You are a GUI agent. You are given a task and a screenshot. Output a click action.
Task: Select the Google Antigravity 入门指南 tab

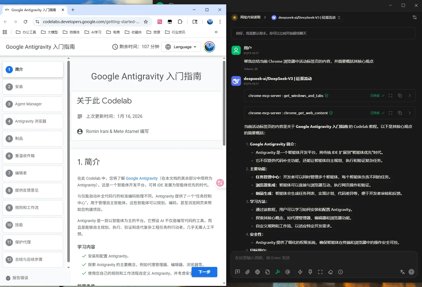[x=34, y=10]
